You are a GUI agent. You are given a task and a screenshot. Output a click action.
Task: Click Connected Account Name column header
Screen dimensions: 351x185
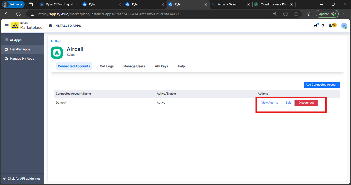(x=105, y=94)
